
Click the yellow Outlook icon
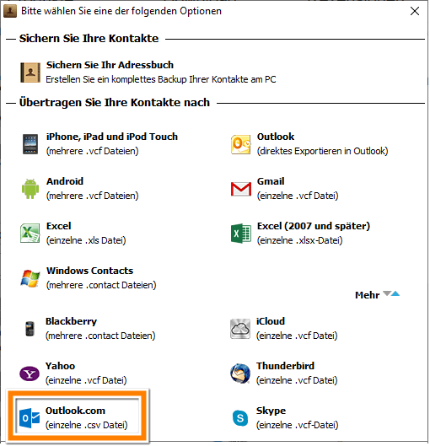(241, 144)
